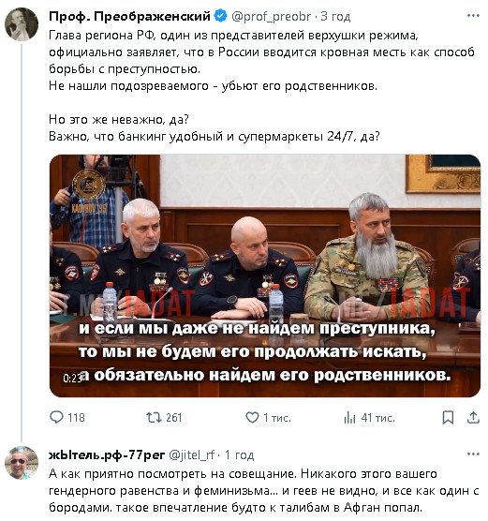Open reply icon with 118 comments
Image resolution: width=488 pixels, height=521 pixels.
tap(56, 417)
